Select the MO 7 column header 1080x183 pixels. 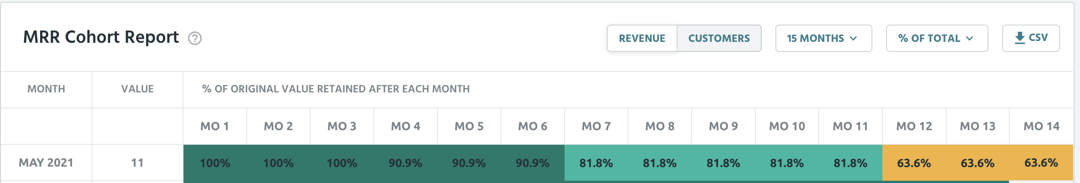[596, 126]
